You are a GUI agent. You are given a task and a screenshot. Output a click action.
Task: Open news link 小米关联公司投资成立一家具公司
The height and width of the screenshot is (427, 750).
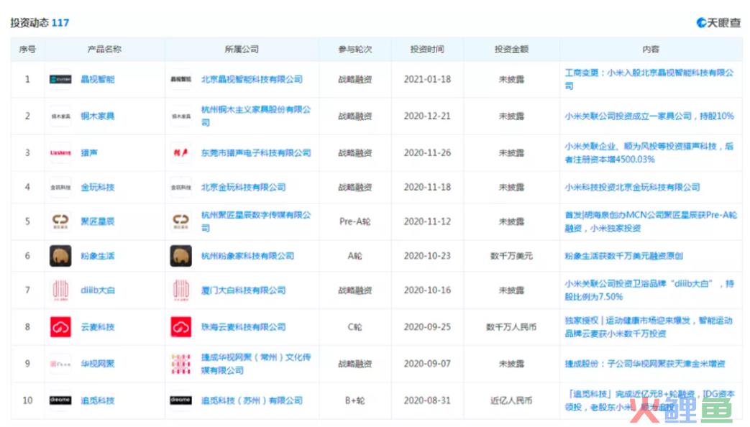tap(649, 116)
